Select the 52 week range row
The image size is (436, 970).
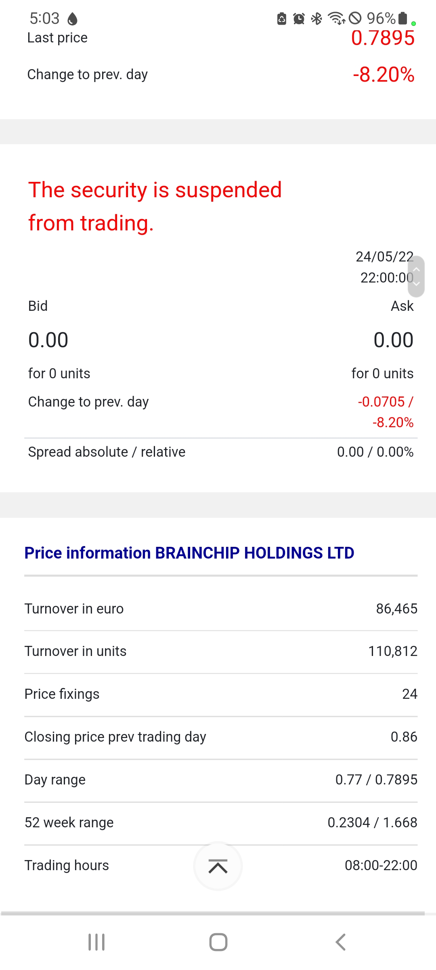click(x=221, y=822)
